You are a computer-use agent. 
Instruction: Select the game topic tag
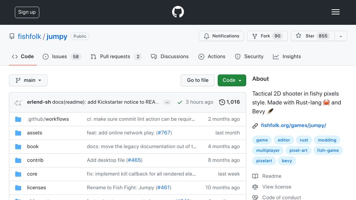point(262,140)
